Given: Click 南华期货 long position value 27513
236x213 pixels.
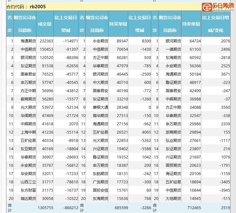Looking at the screenshot, I should point(122,115).
